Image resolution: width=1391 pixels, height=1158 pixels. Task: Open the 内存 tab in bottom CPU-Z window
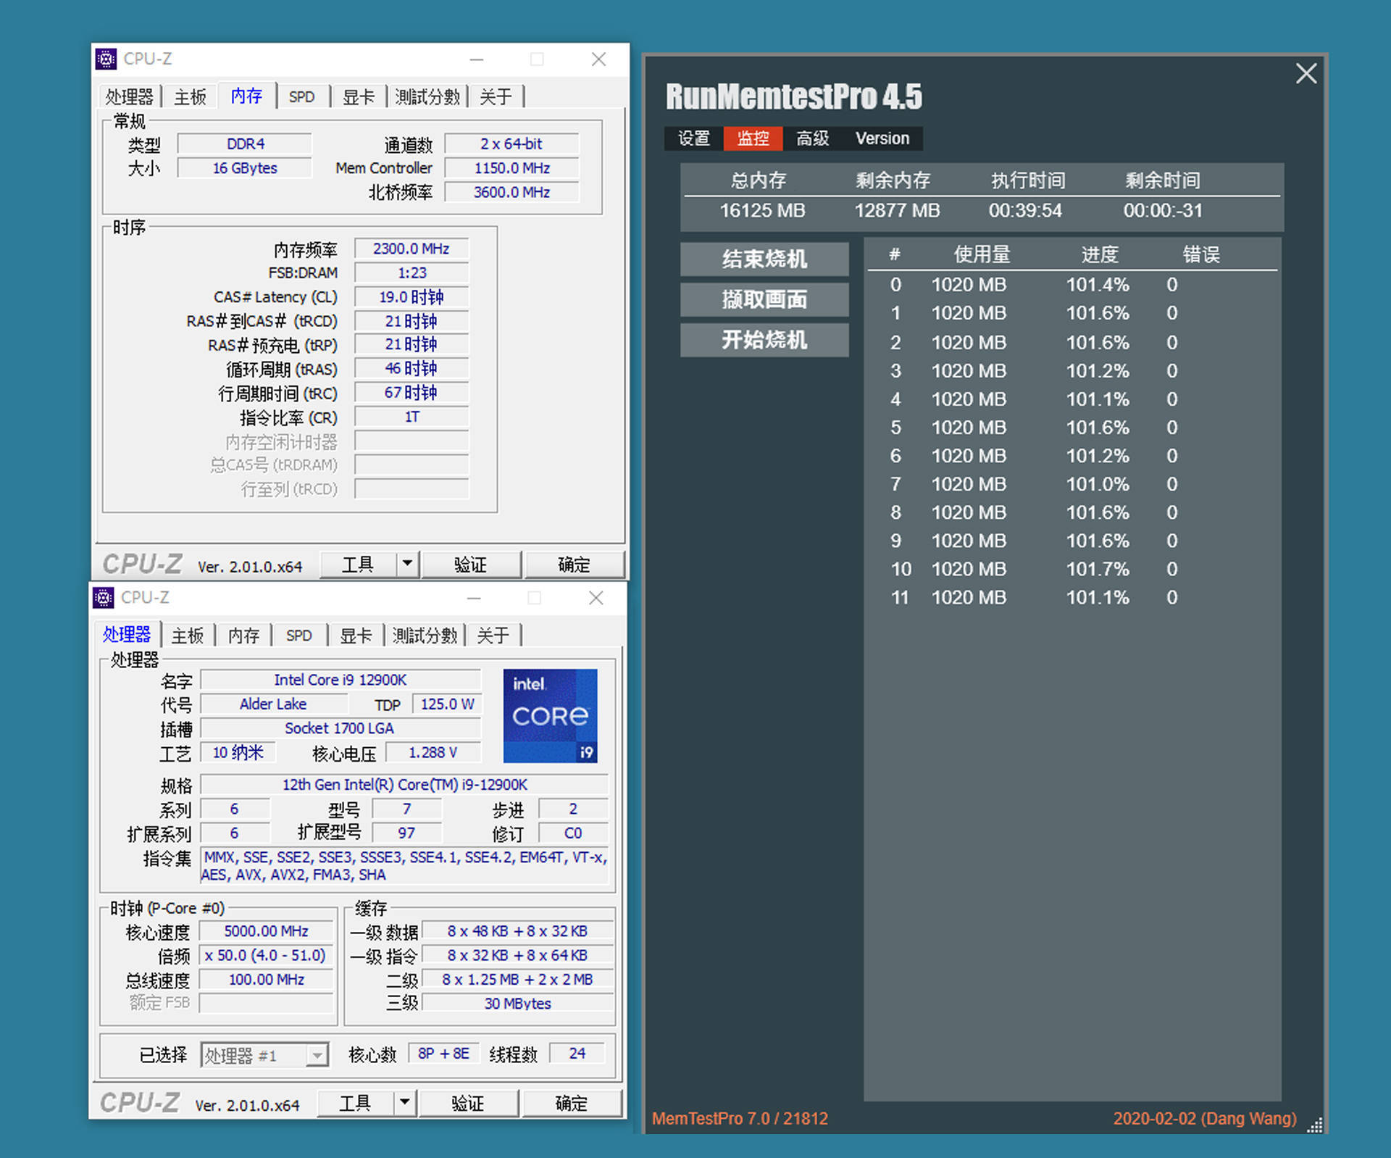(x=243, y=635)
